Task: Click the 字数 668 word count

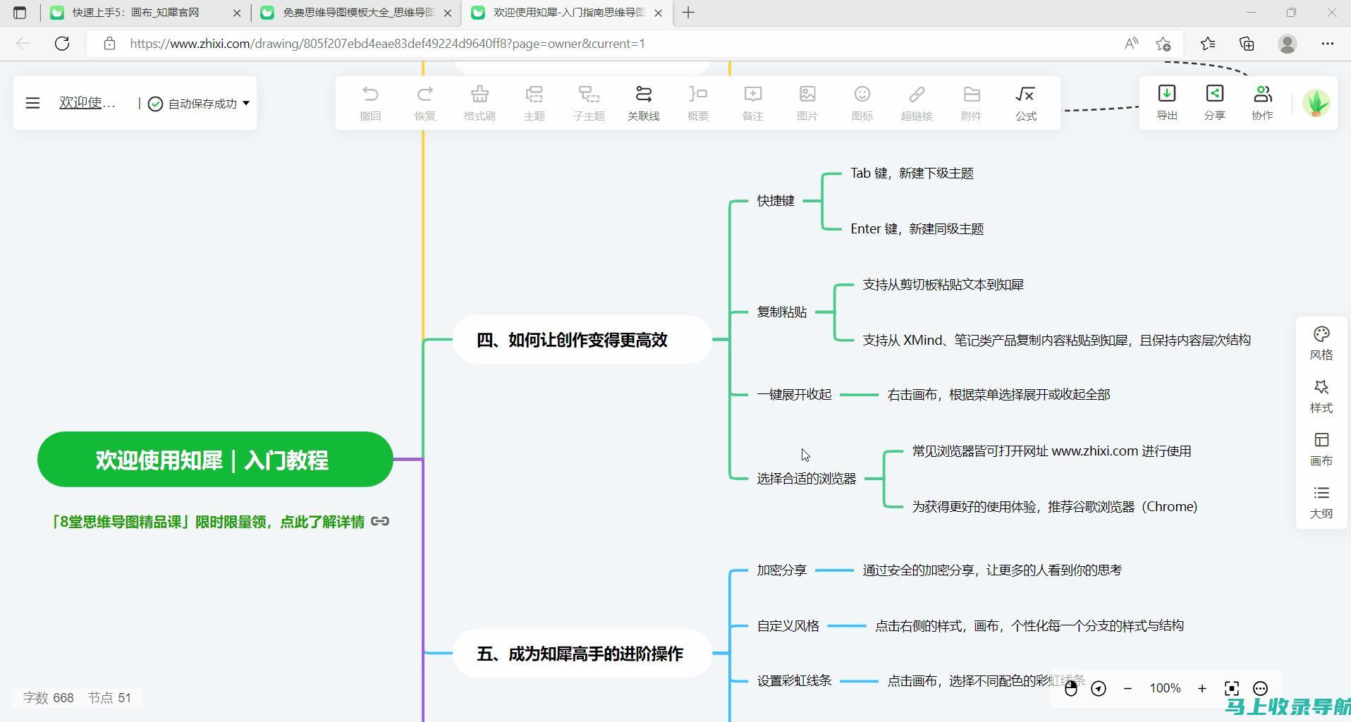Action: 48,698
